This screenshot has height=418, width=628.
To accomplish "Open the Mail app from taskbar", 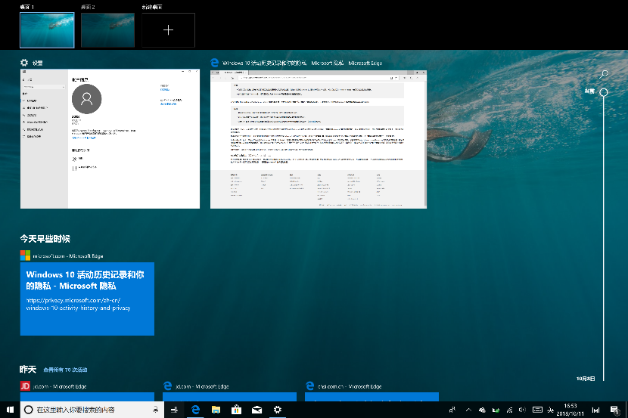I will point(256,410).
